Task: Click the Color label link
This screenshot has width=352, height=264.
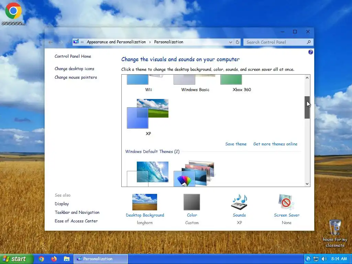Action: click(x=192, y=215)
